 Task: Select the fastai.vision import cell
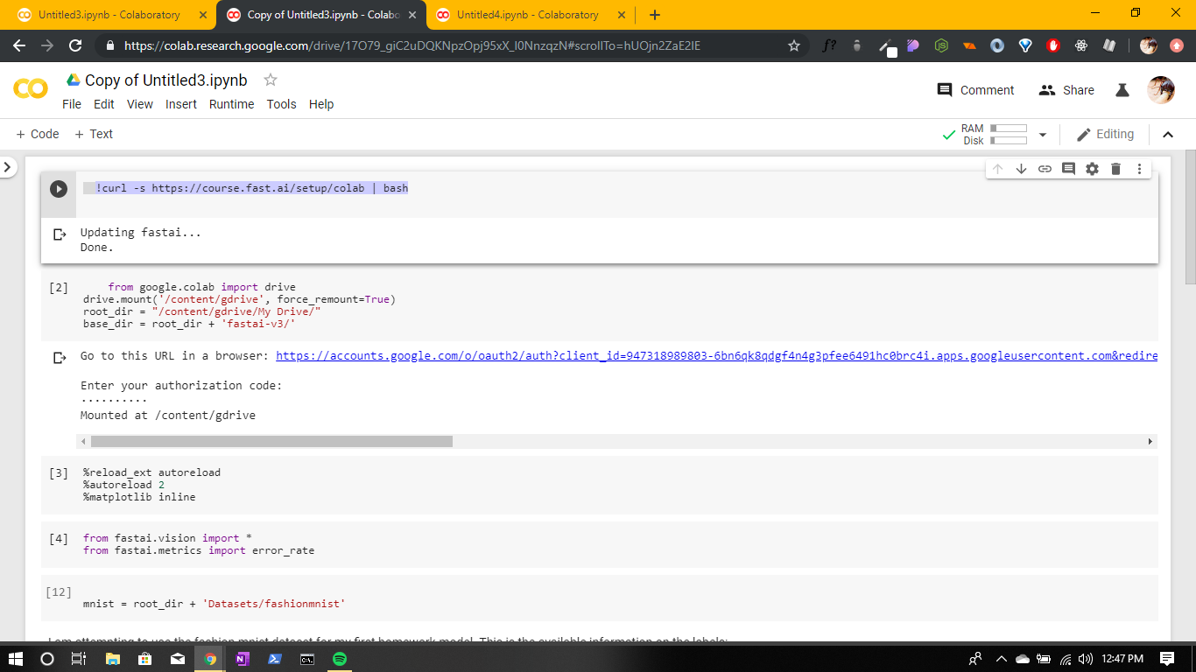599,544
